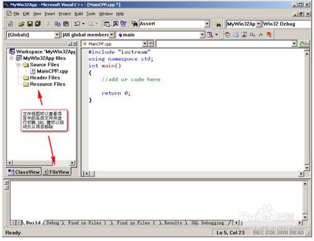Select the SQL Debugging output tab
The height and width of the screenshot is (241, 314).
(x=208, y=223)
